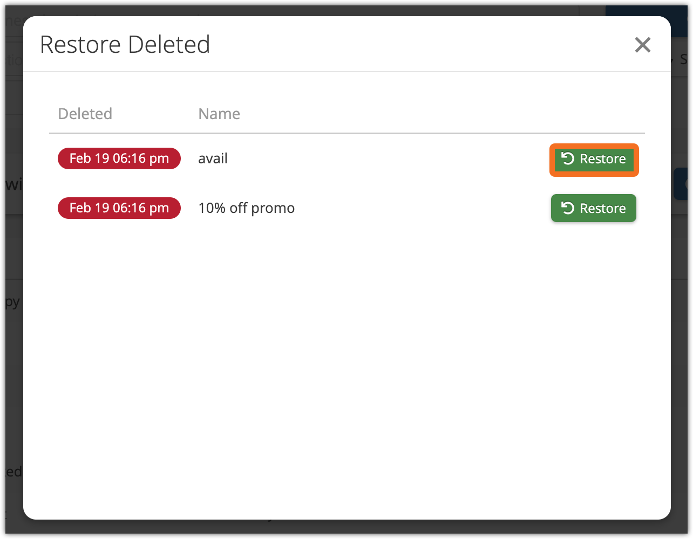Close the Restore Deleted dialog with the X
The height and width of the screenshot is (539, 693).
tap(642, 45)
